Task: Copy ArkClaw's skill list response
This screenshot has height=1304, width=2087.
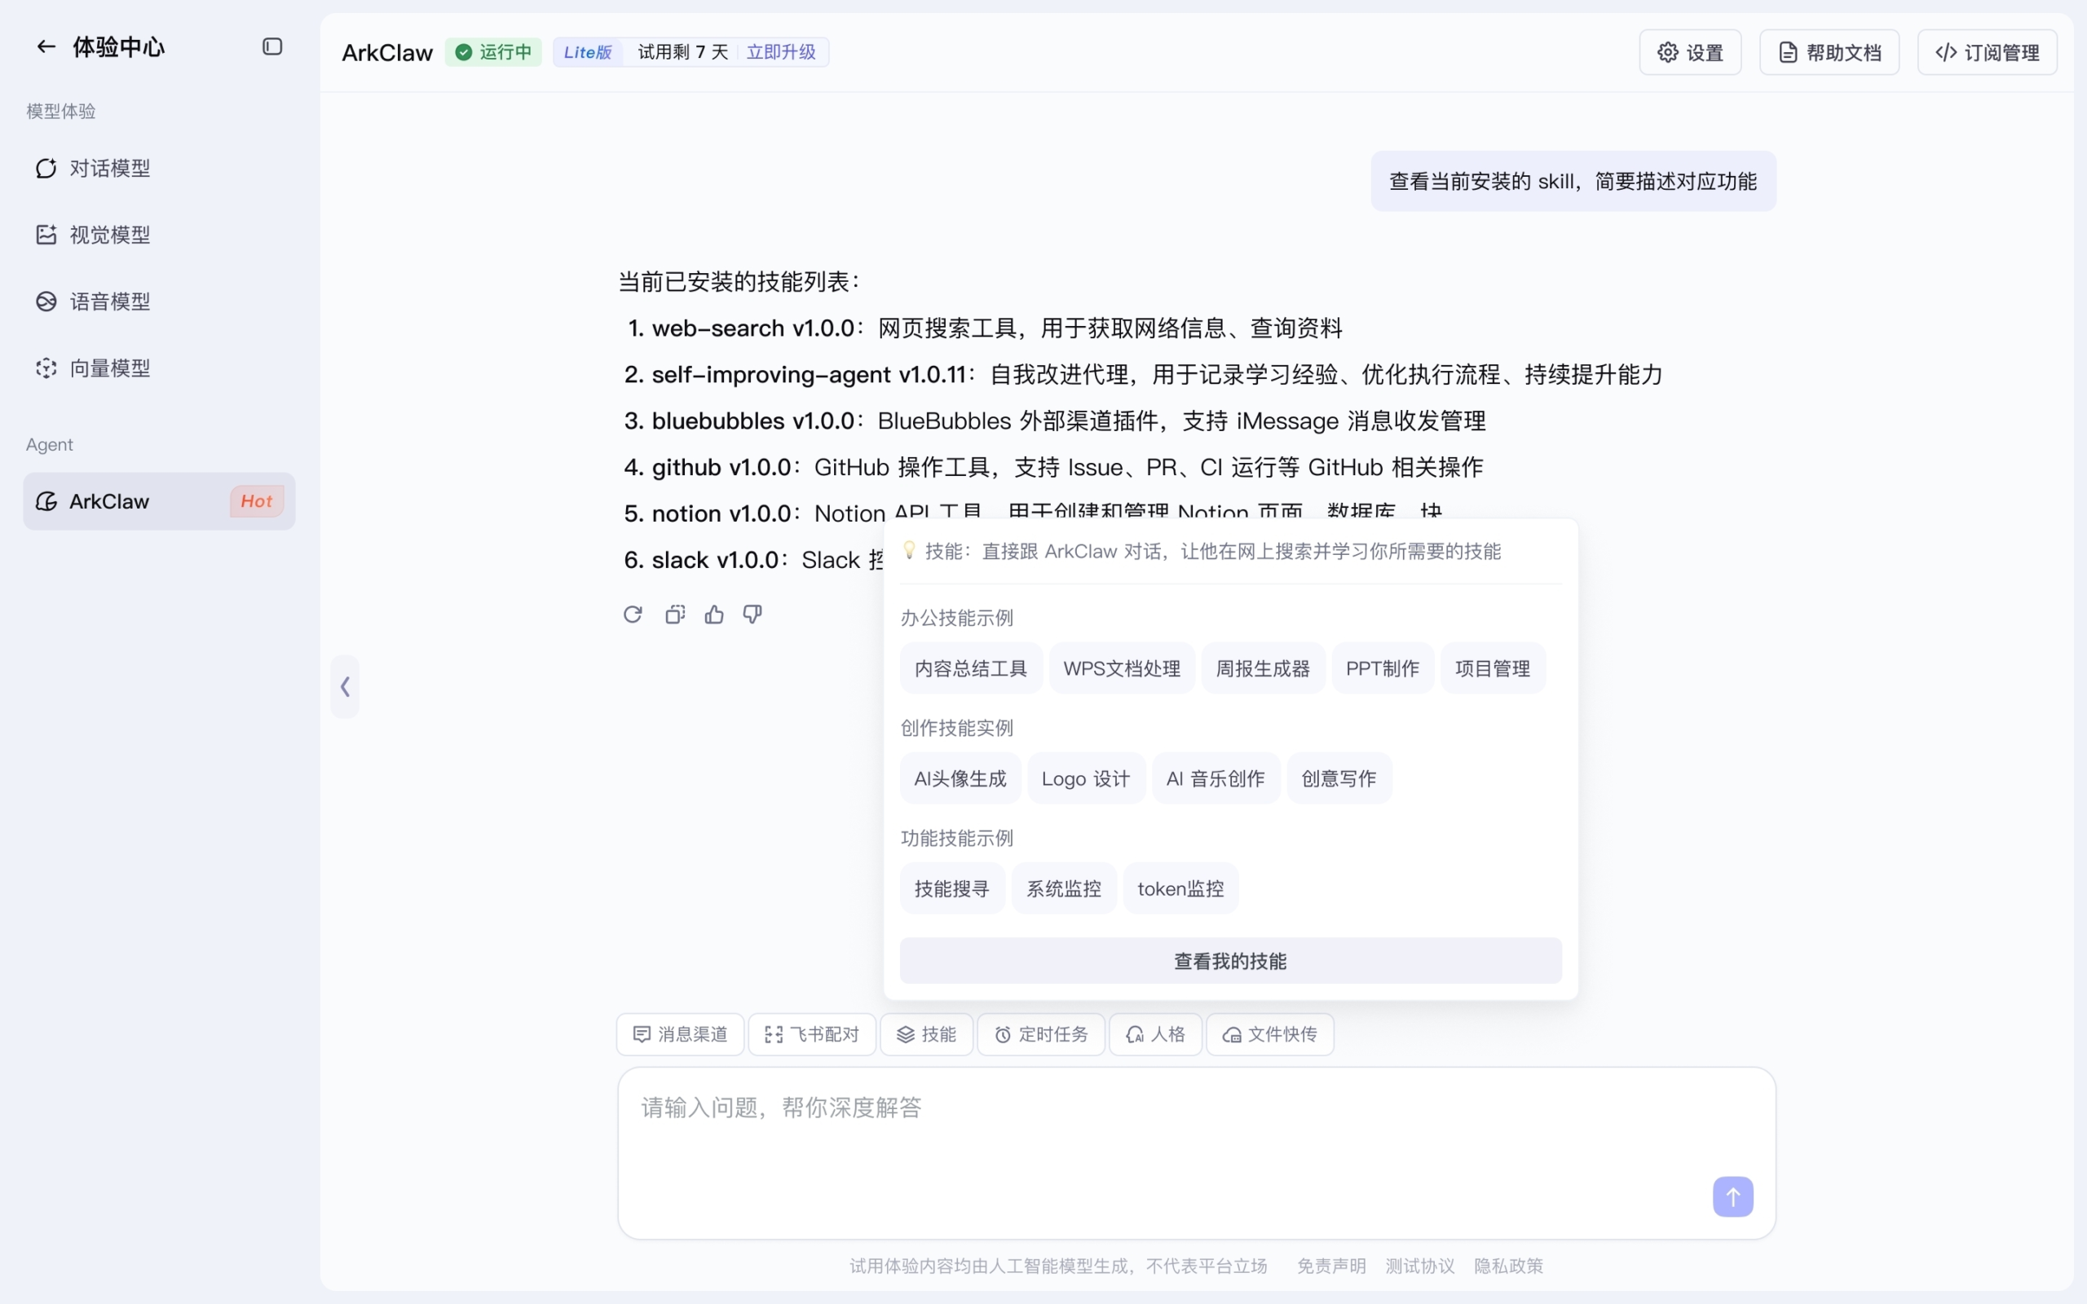Action: pos(673,614)
